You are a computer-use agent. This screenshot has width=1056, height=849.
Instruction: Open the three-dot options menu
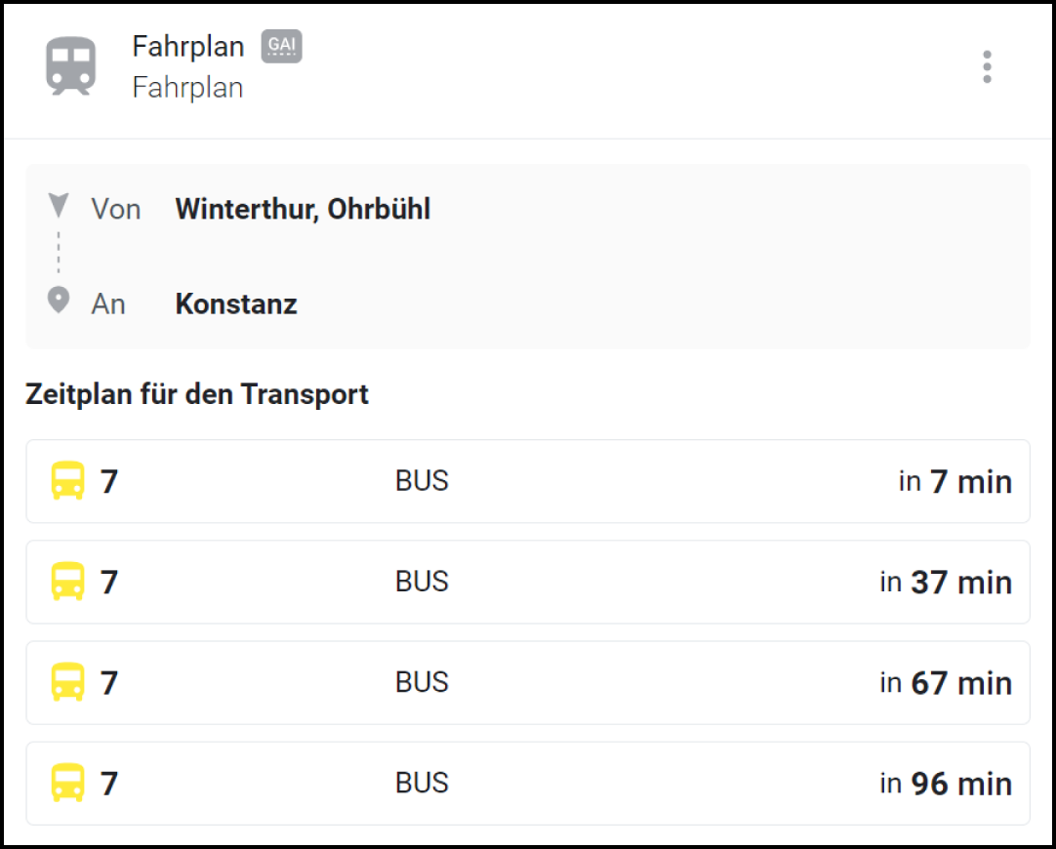click(x=987, y=66)
